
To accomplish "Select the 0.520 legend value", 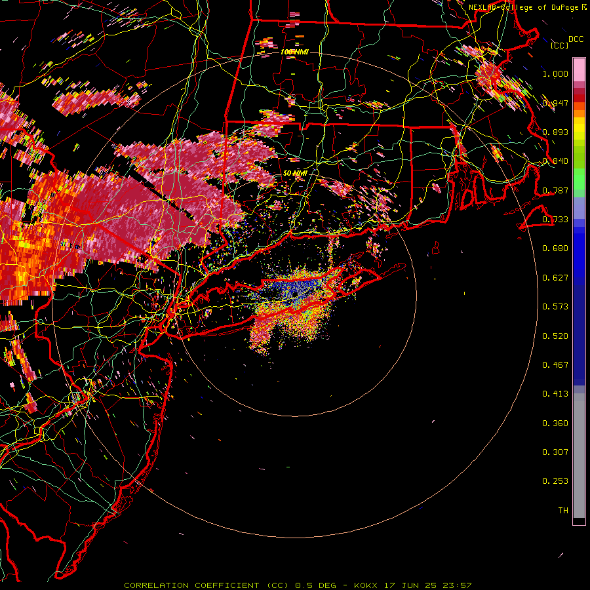I will [x=555, y=336].
